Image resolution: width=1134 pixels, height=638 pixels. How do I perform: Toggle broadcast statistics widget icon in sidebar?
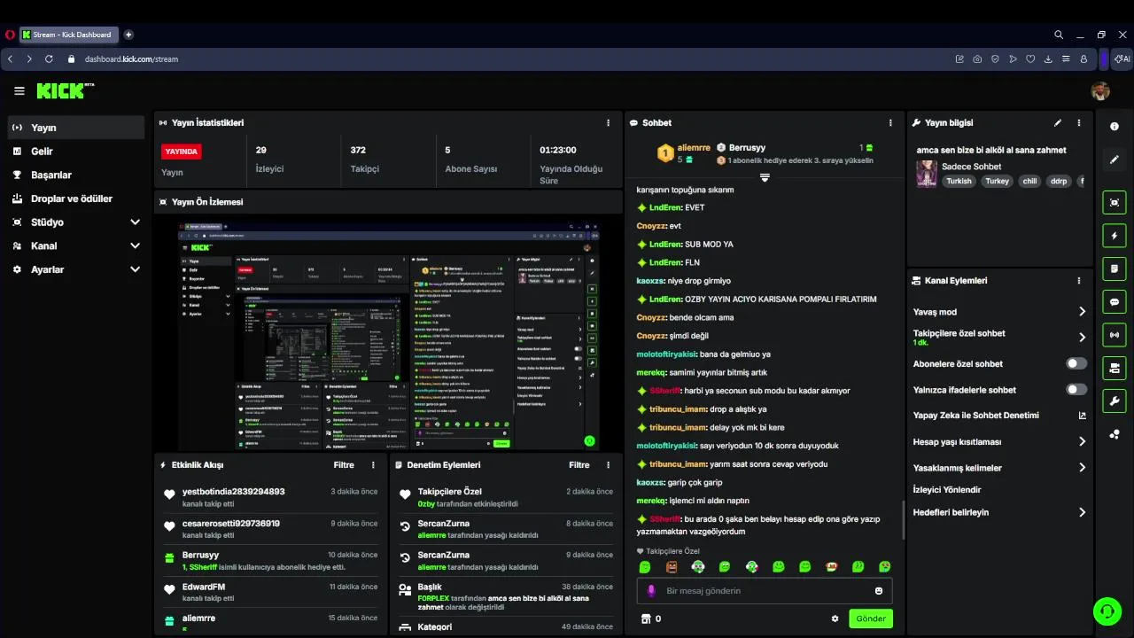click(1115, 335)
